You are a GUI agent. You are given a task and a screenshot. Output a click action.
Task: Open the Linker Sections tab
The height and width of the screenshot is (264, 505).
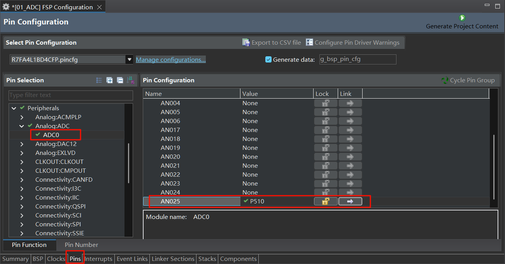[x=173, y=259]
